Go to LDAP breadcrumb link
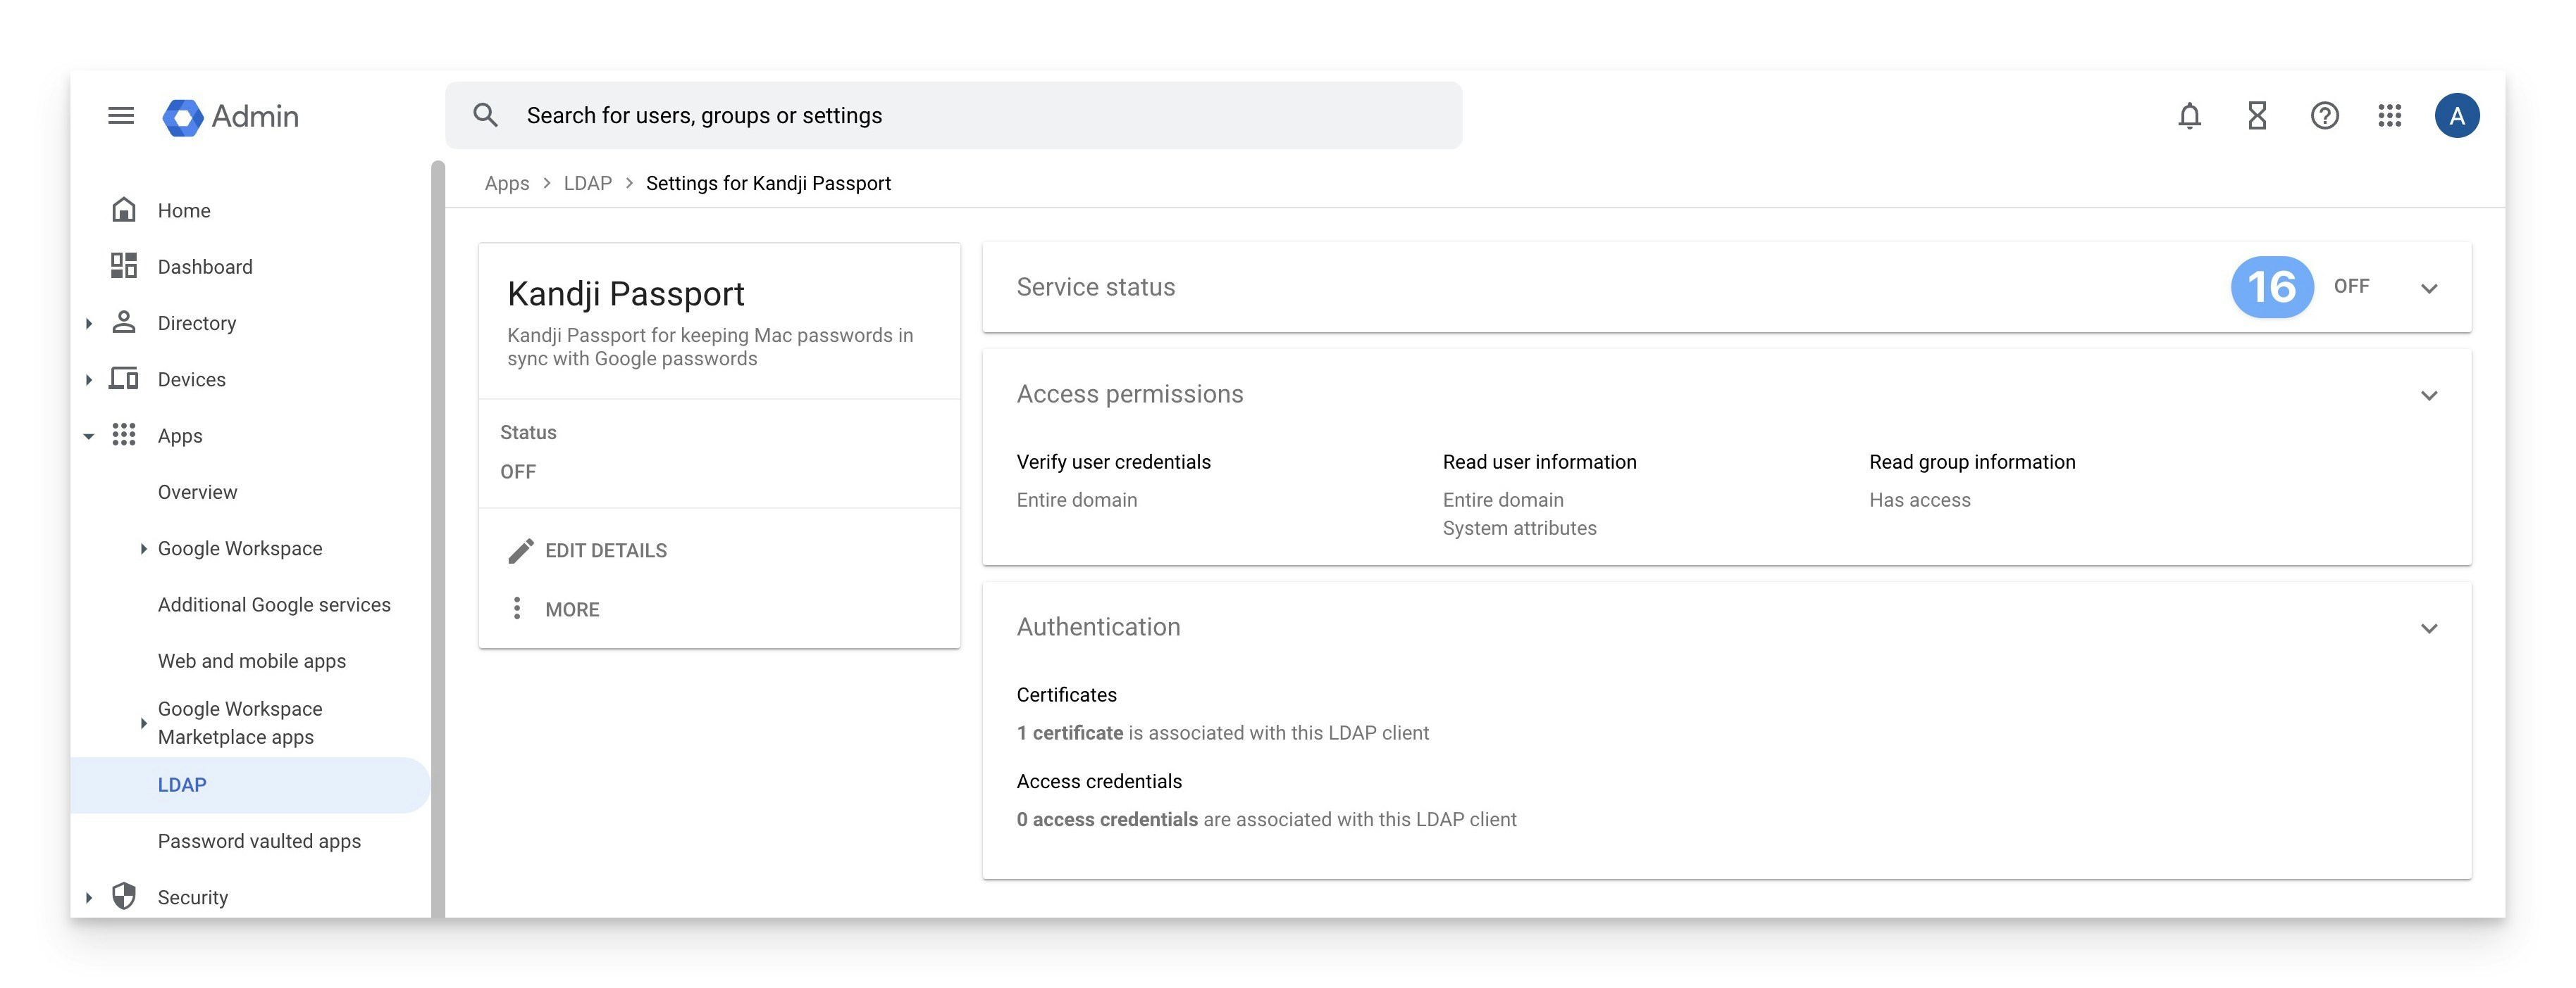Viewport: 2576px width, 988px height. pos(587,184)
